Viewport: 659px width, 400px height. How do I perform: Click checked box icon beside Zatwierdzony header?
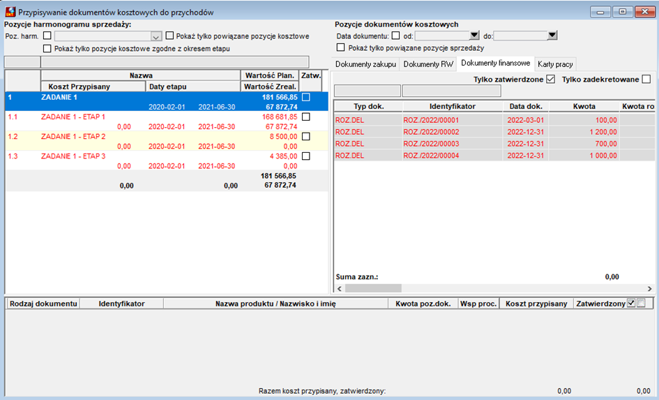pyautogui.click(x=631, y=303)
